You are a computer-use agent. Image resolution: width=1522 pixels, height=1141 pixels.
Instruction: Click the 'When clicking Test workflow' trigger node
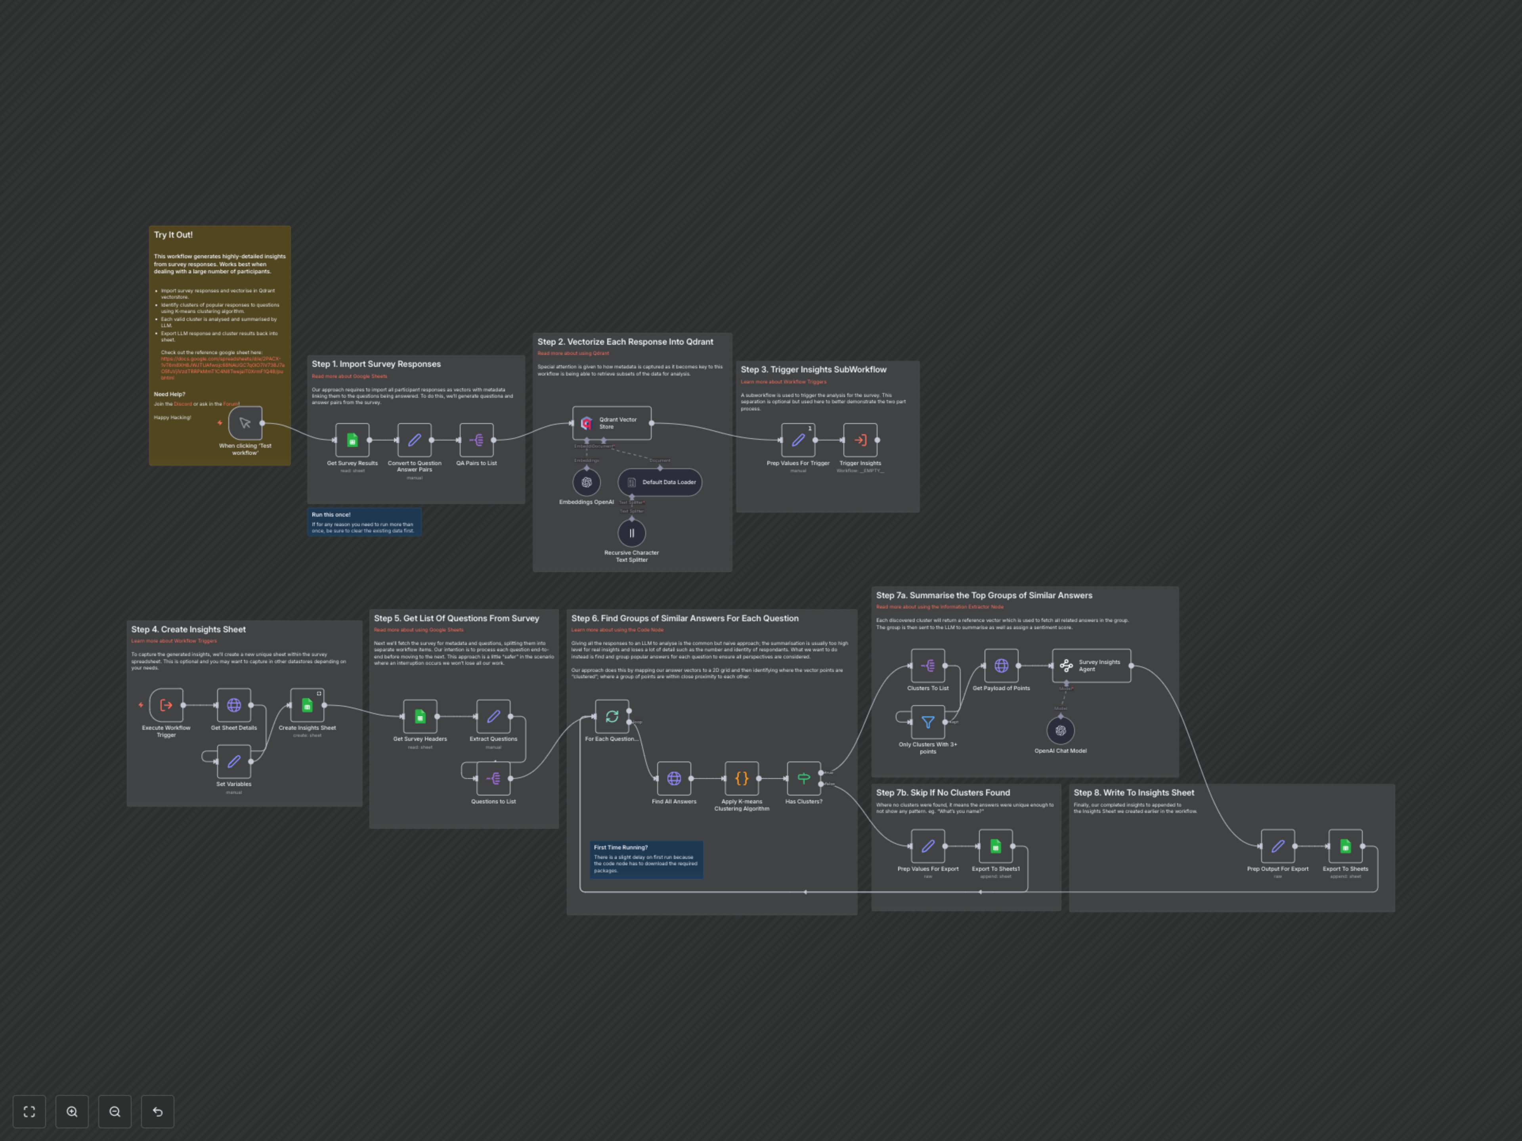coord(245,423)
